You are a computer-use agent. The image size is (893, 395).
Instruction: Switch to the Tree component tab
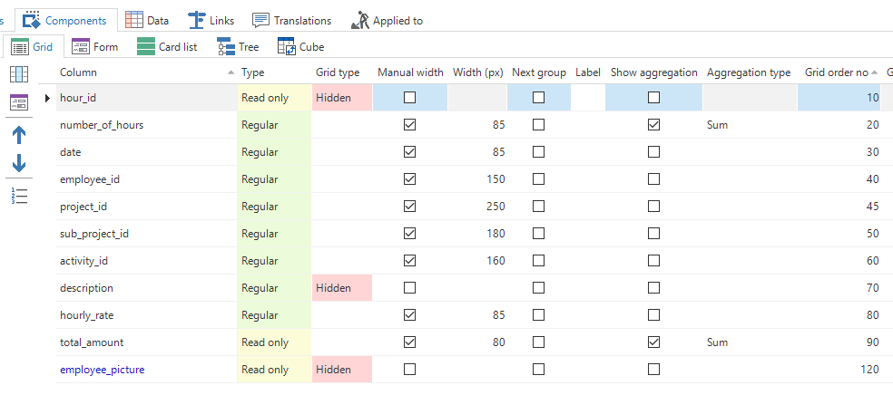[238, 46]
